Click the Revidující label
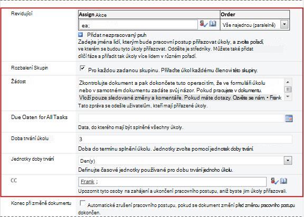This screenshot has width=304, height=217. [x=22, y=14]
